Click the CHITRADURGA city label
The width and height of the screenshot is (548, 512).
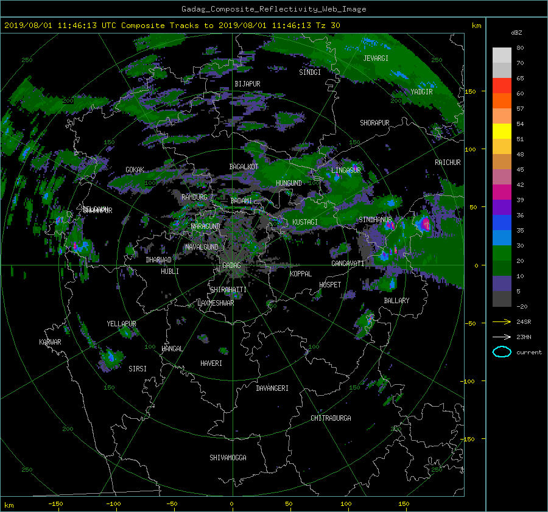(331, 418)
